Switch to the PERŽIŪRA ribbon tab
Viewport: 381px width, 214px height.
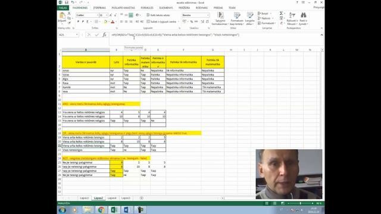184,8
